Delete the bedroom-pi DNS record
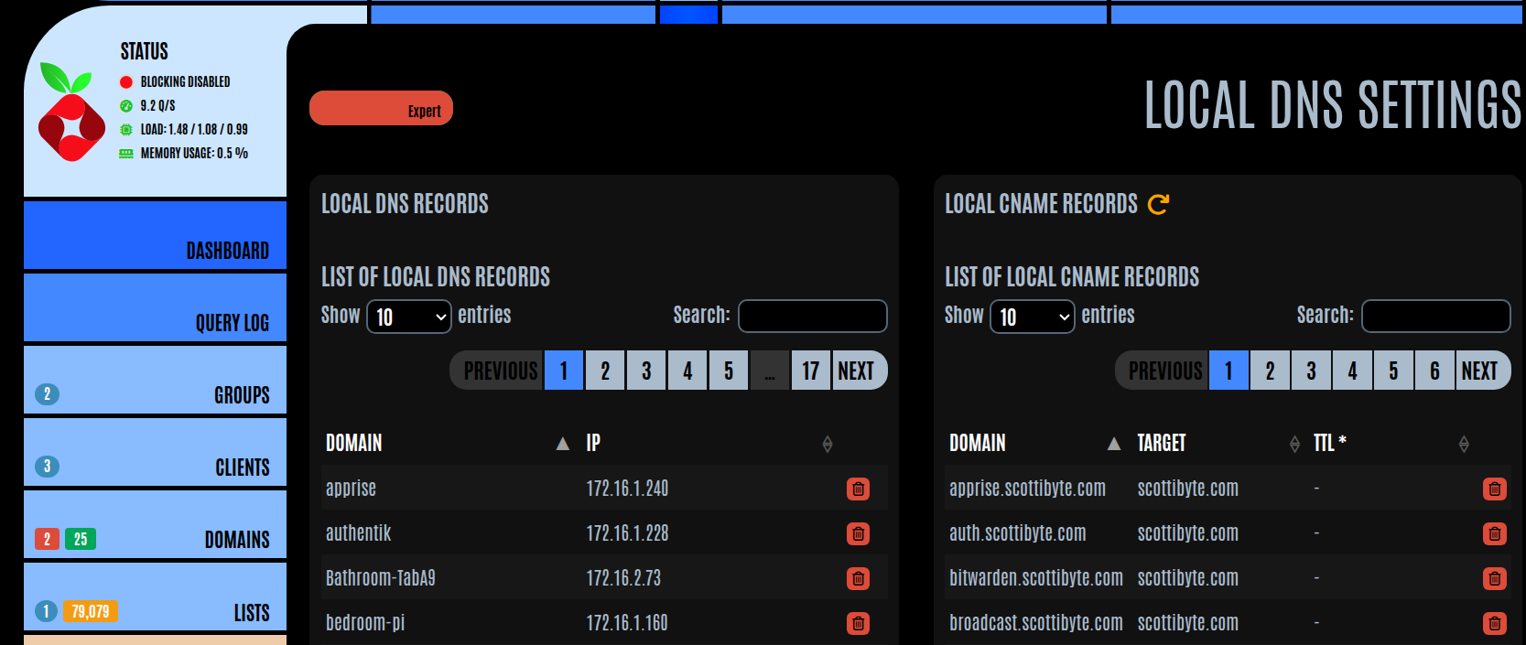Image resolution: width=1526 pixels, height=645 pixels. coord(858,623)
